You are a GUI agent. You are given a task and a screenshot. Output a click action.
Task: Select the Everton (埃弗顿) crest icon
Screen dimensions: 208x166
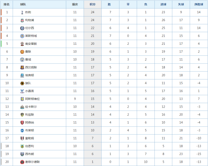(22, 75)
